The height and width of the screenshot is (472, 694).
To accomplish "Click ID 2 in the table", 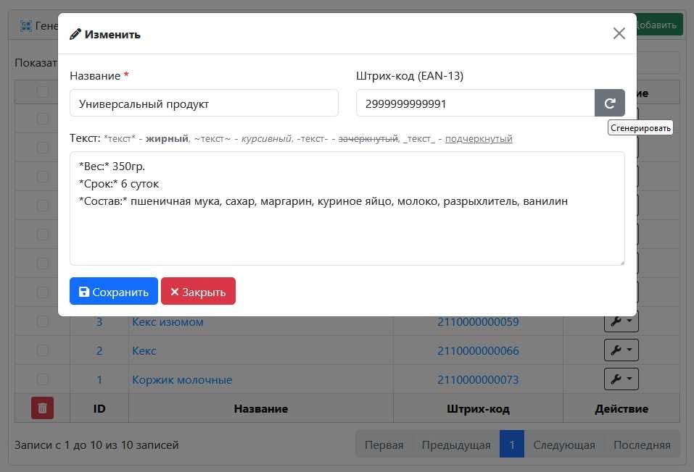I will pos(99,351).
